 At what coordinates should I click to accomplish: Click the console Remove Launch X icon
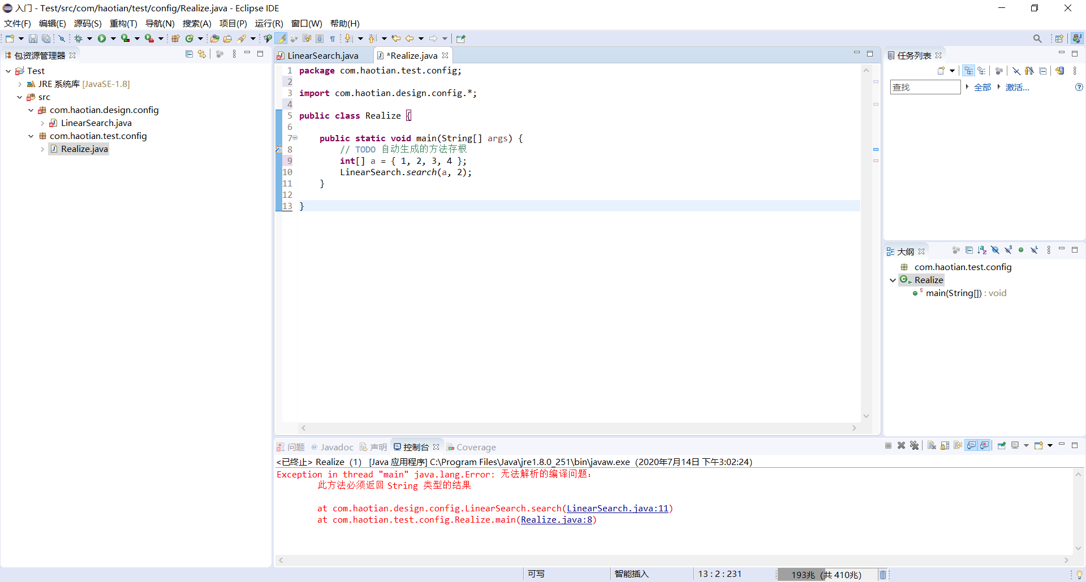(x=901, y=446)
